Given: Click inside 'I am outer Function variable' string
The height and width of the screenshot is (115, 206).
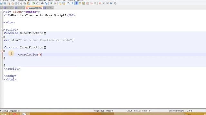Looking at the screenshot, I should tap(45, 40).
